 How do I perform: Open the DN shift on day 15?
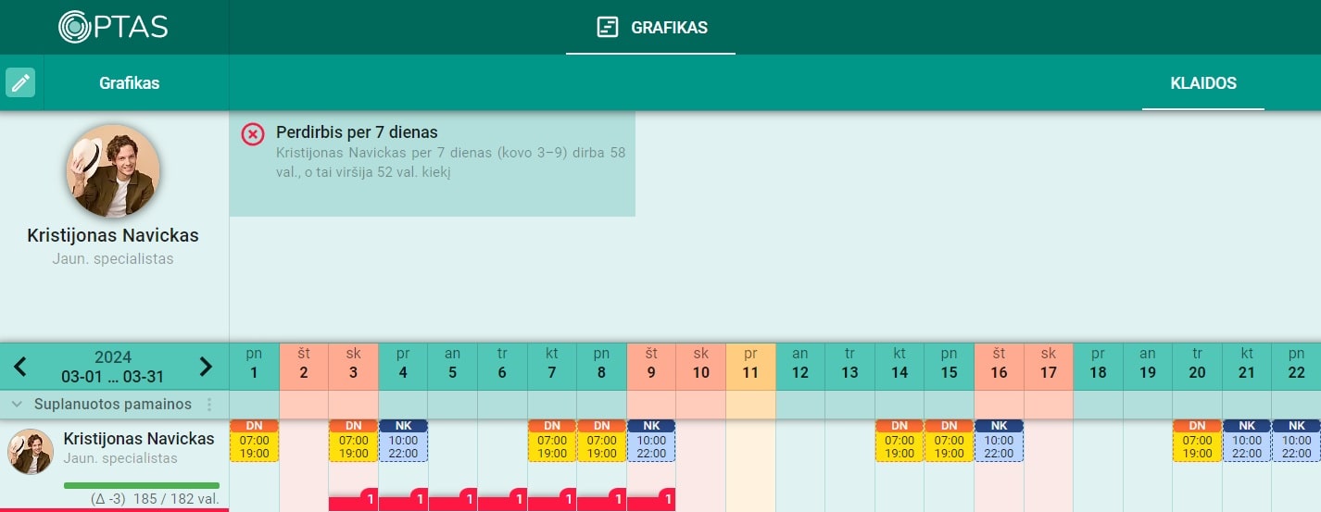[950, 441]
